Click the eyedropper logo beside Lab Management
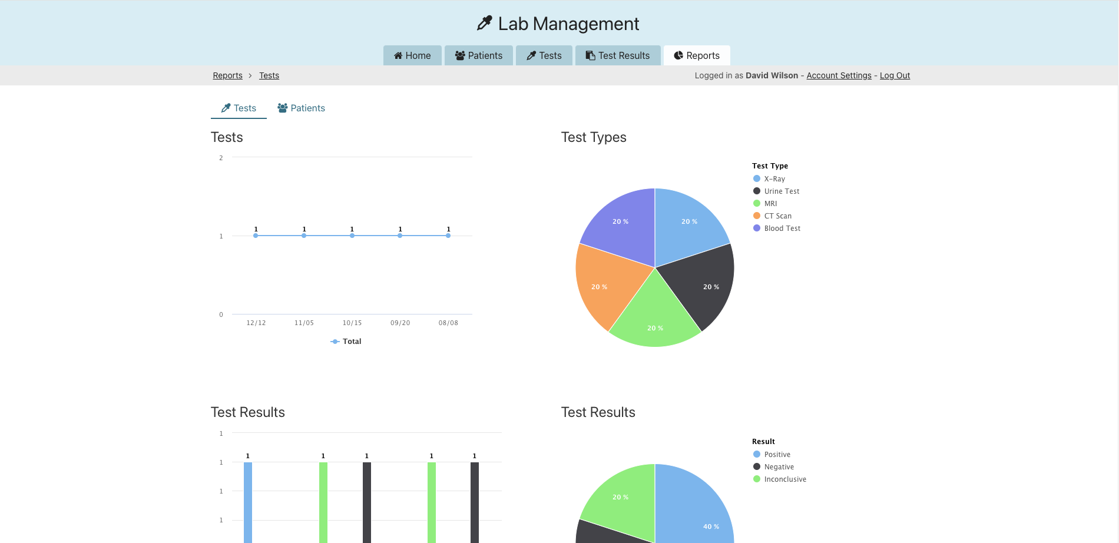 point(484,24)
